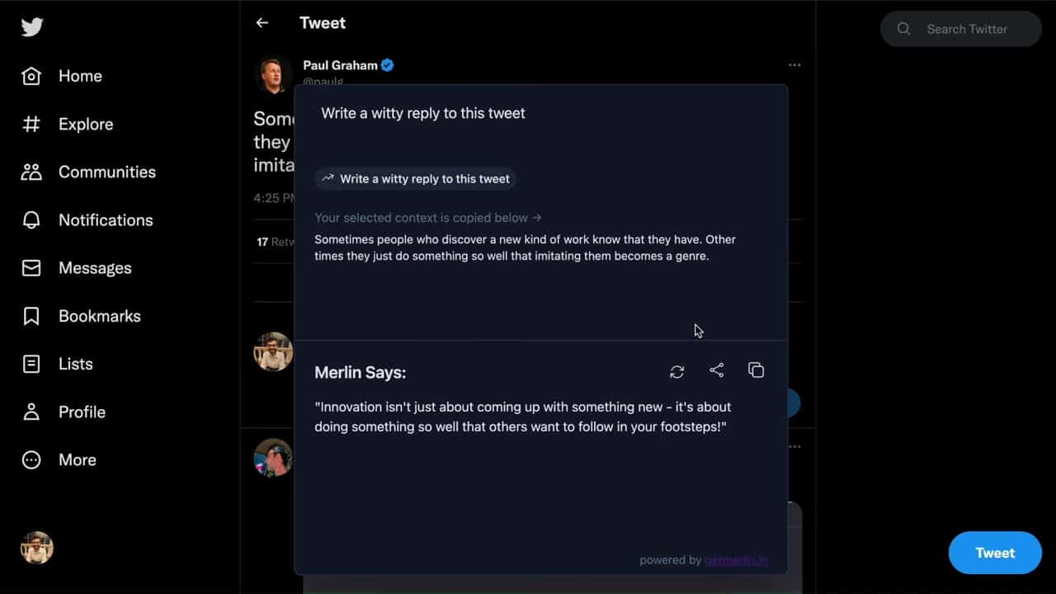Viewport: 1056px width, 594px height.
Task: Copy Merlin's reply with copy icon
Action: pyautogui.click(x=756, y=370)
